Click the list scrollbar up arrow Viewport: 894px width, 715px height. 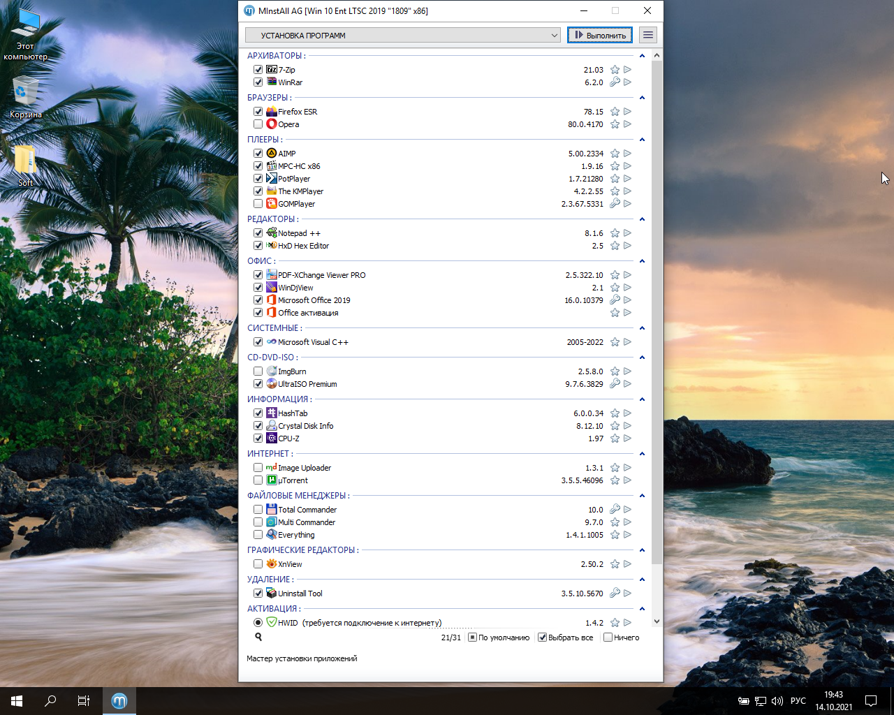point(657,55)
